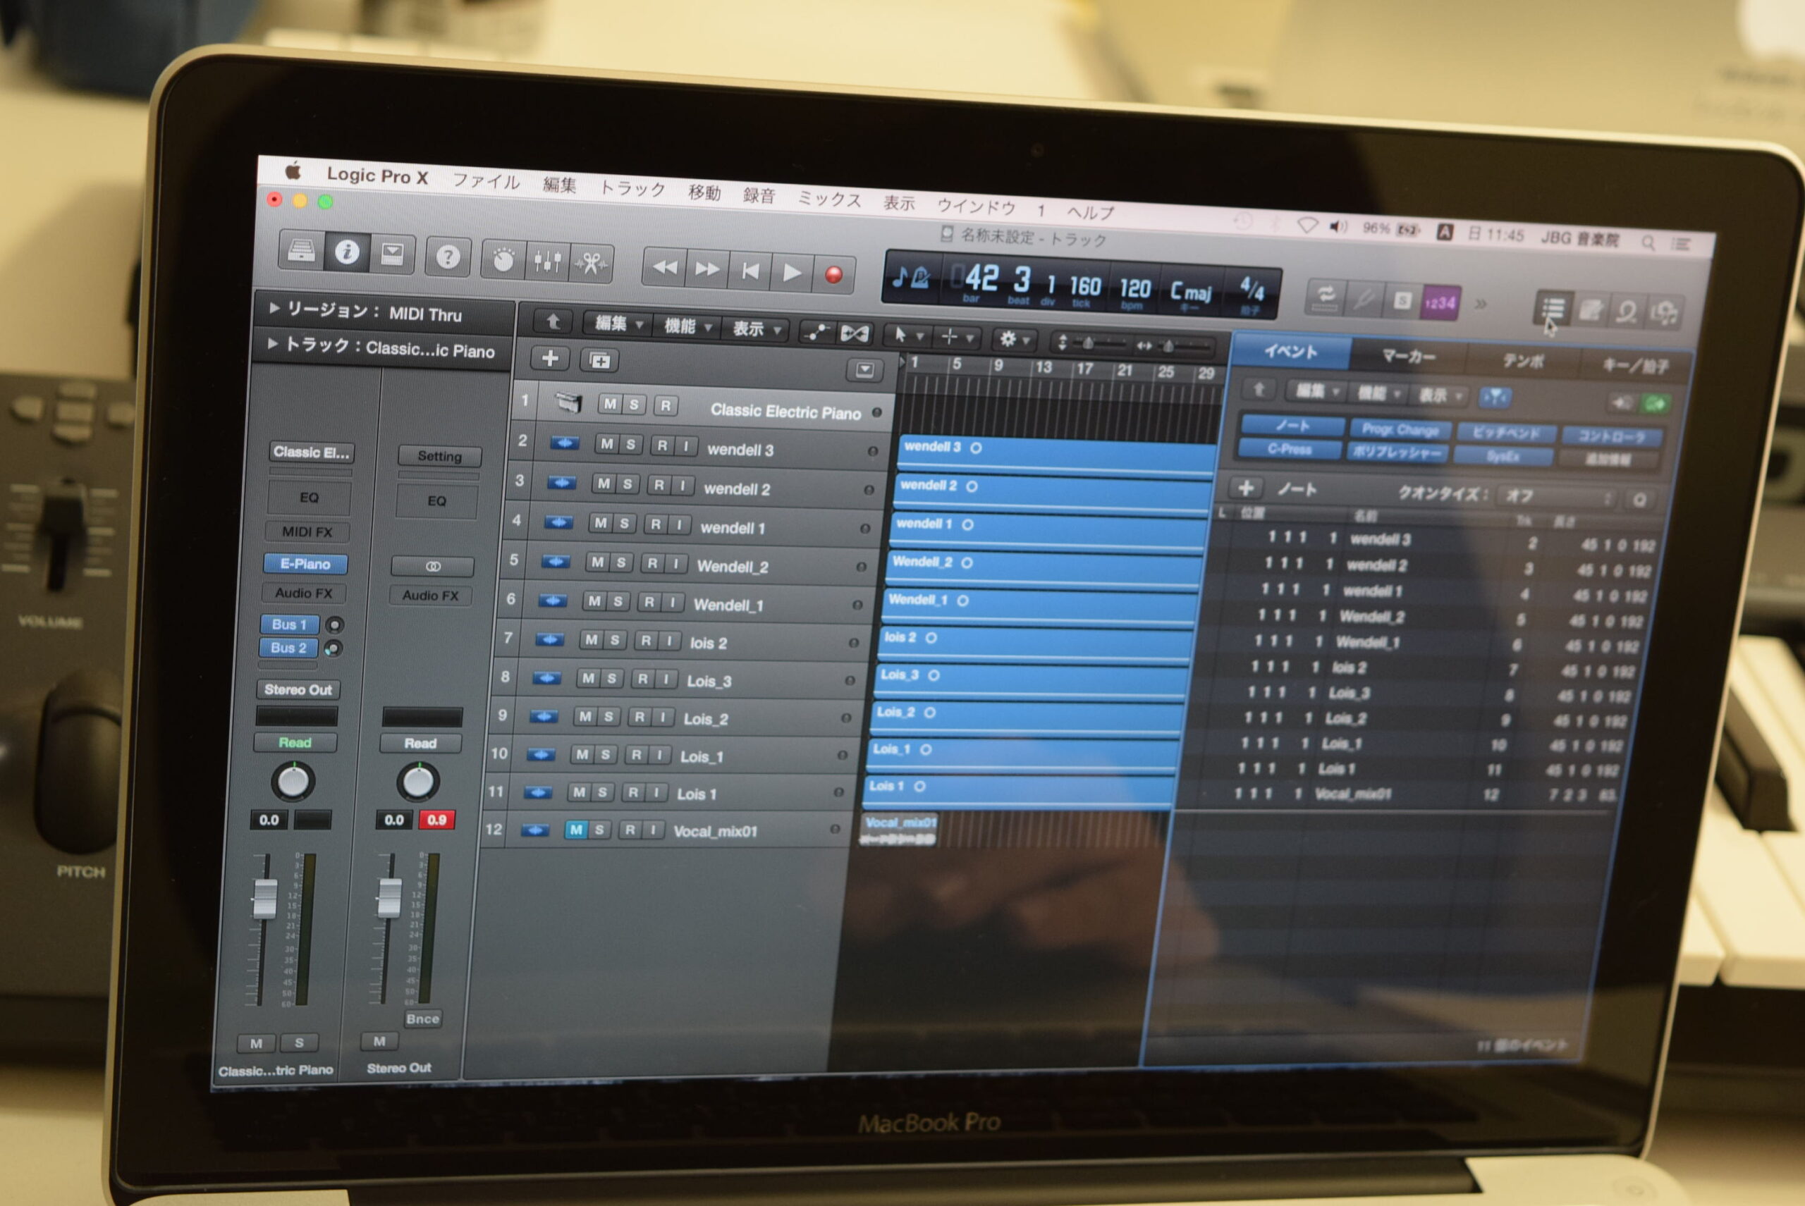This screenshot has width=1805, height=1206.
Task: Adjust Classic Electric Piano volume fader
Action: coord(264,899)
